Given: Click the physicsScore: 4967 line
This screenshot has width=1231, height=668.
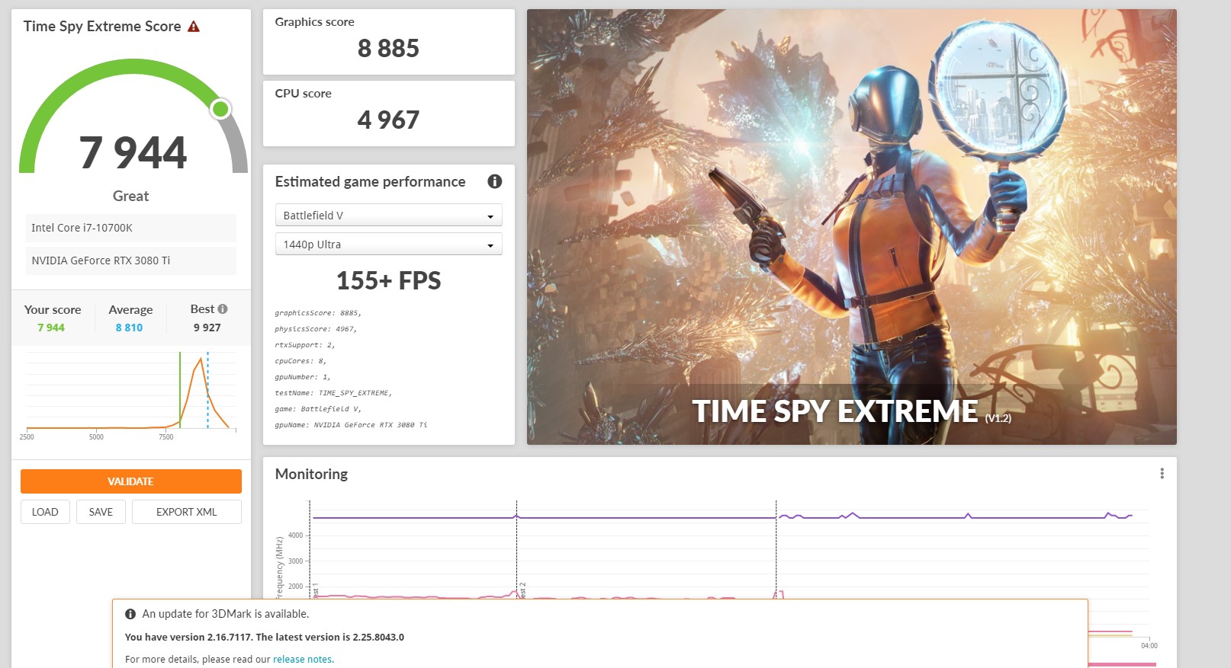Looking at the screenshot, I should pyautogui.click(x=316, y=329).
